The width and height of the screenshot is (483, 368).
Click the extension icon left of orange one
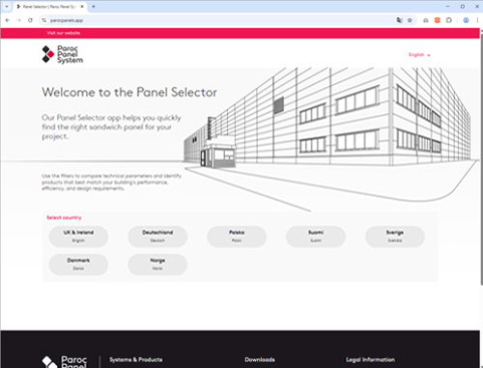[426, 20]
